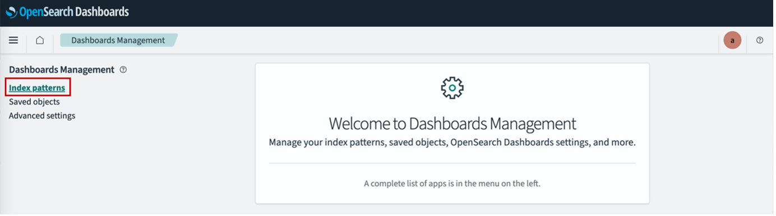Open Advanced settings in sidebar

(x=42, y=116)
